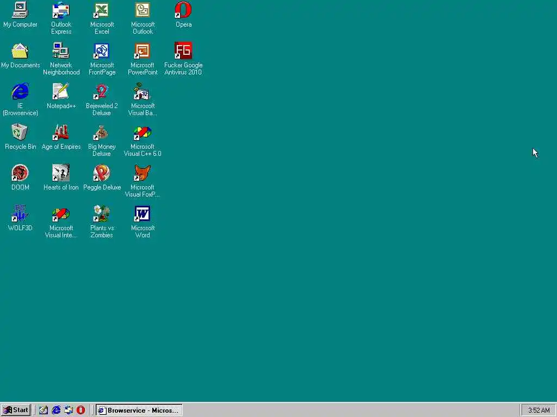
Task: Launch Internet Explorer from Quick Launch
Action: pyautogui.click(x=56, y=410)
